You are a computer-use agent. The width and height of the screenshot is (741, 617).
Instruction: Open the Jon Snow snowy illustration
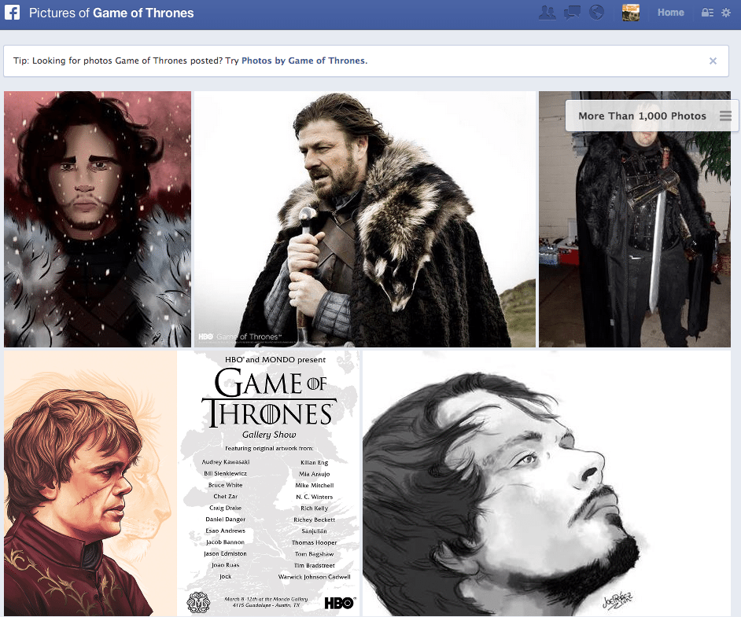[98, 219]
